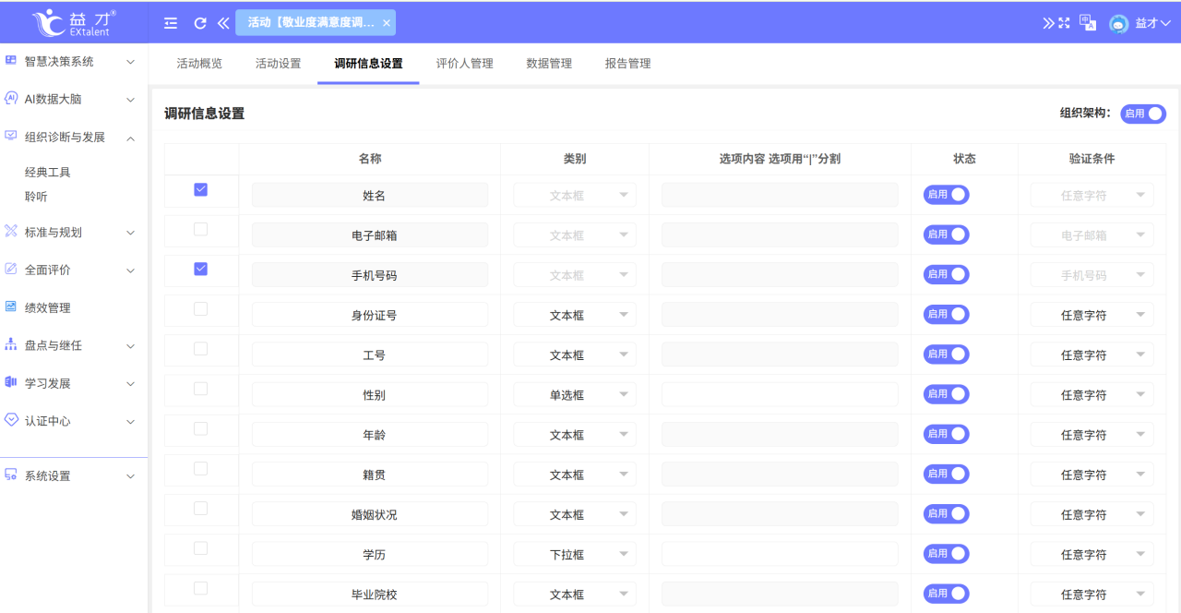Image resolution: width=1181 pixels, height=613 pixels.
Task: Open the 益才 user dropdown menu
Action: click(1153, 23)
